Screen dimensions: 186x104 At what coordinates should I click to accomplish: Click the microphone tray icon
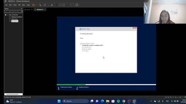tap(163, 101)
